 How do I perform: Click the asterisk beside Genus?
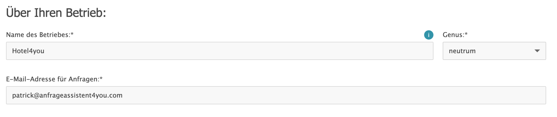click(466, 34)
